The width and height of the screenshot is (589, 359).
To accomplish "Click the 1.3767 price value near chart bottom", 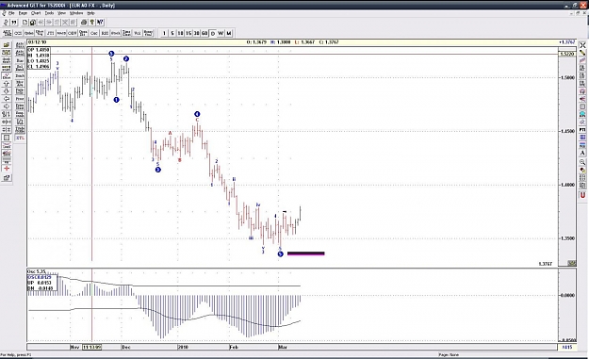I will (x=545, y=264).
